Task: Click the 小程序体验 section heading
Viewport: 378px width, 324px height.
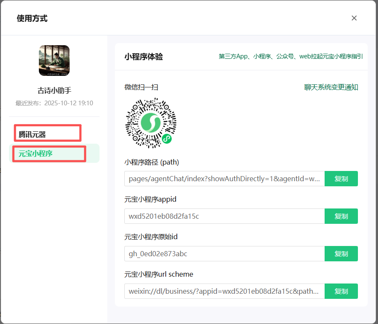Action: [144, 57]
